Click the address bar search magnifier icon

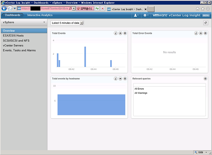(70, 9)
